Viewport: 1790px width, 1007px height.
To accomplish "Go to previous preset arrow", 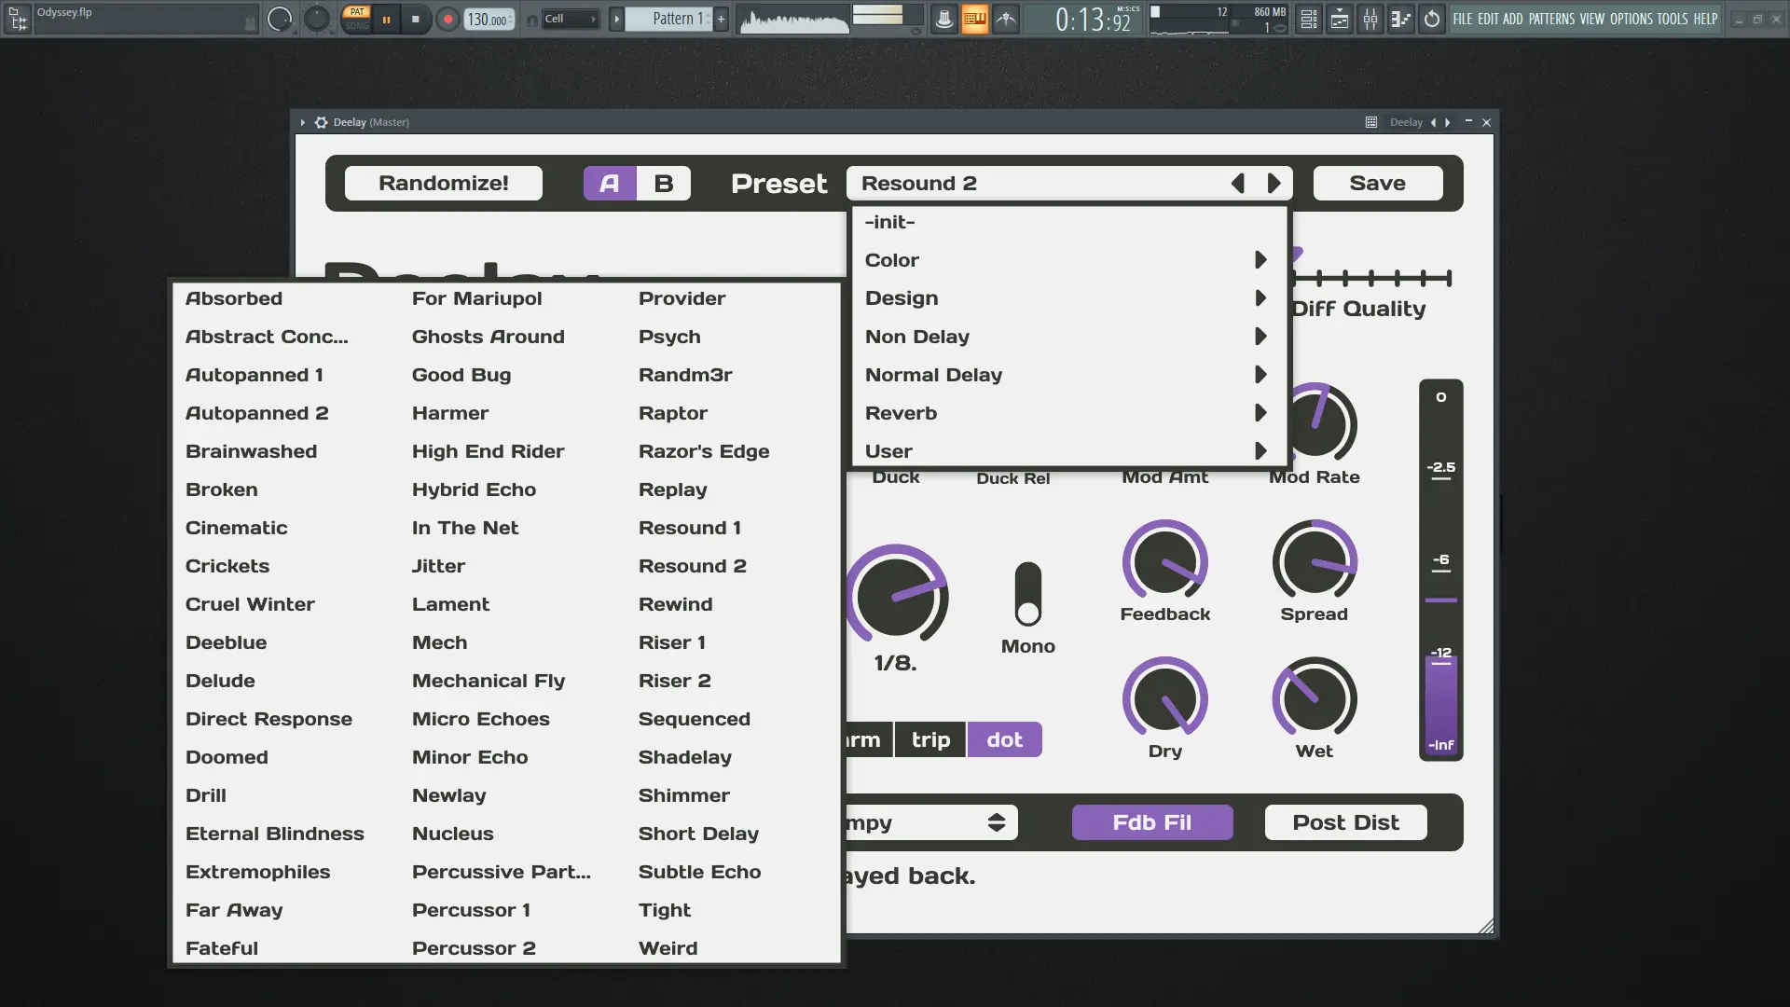I will click(1238, 184).
